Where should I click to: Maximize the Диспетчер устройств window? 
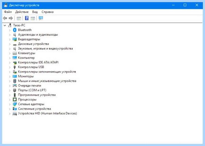point(185,5)
